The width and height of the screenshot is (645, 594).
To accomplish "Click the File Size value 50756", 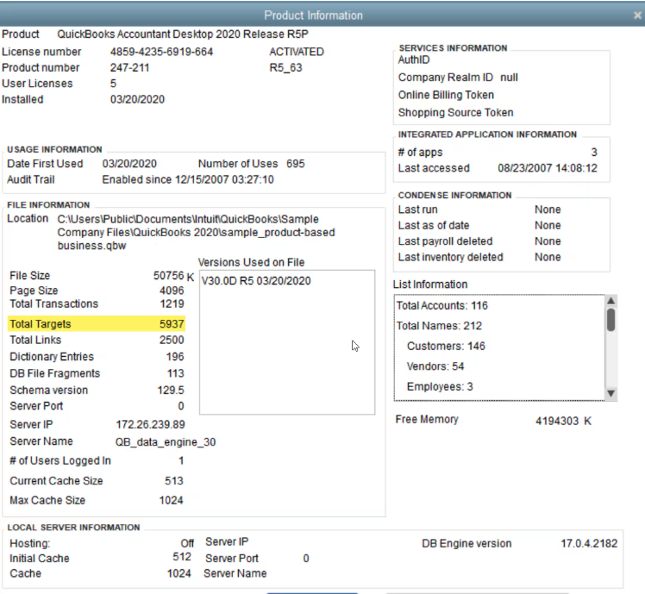I will 169,276.
